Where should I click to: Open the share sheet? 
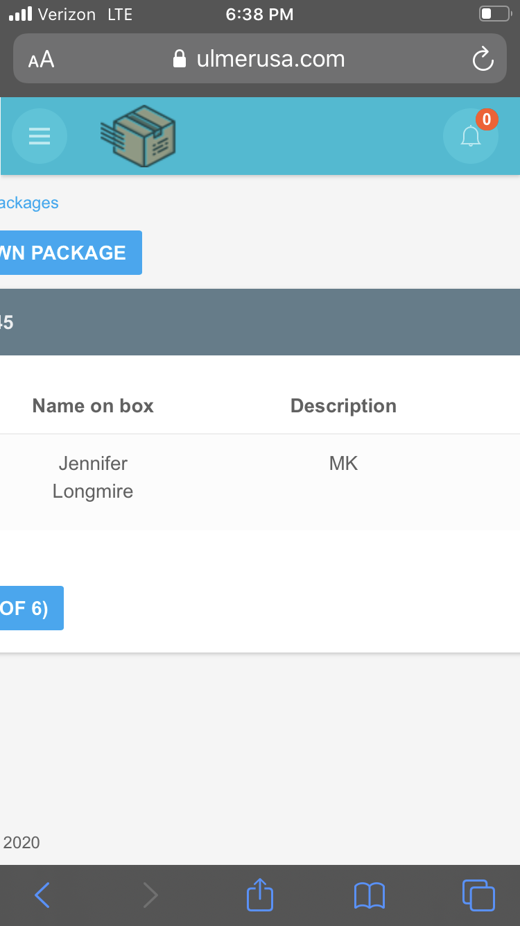click(260, 894)
